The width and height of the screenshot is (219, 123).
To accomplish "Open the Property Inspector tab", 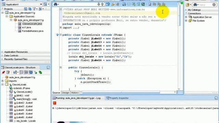I will pyautogui.click(x=117, y=98).
